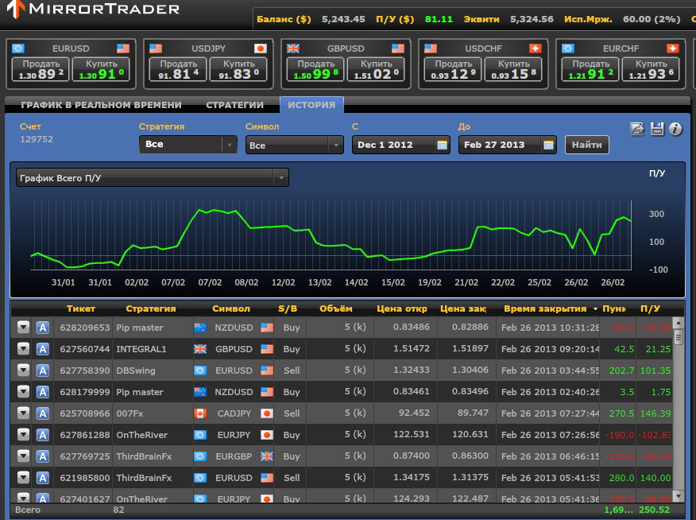Sort by the Тикет column header

(x=81, y=309)
